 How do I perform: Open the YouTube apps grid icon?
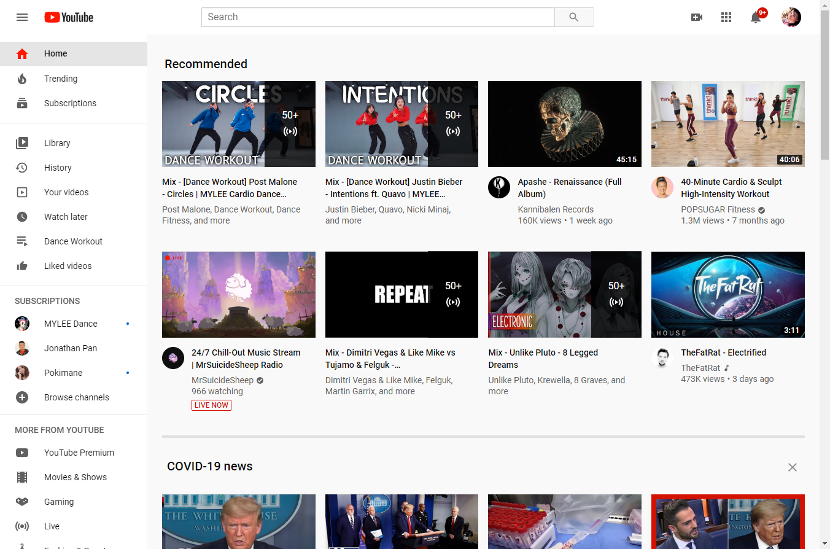(726, 17)
